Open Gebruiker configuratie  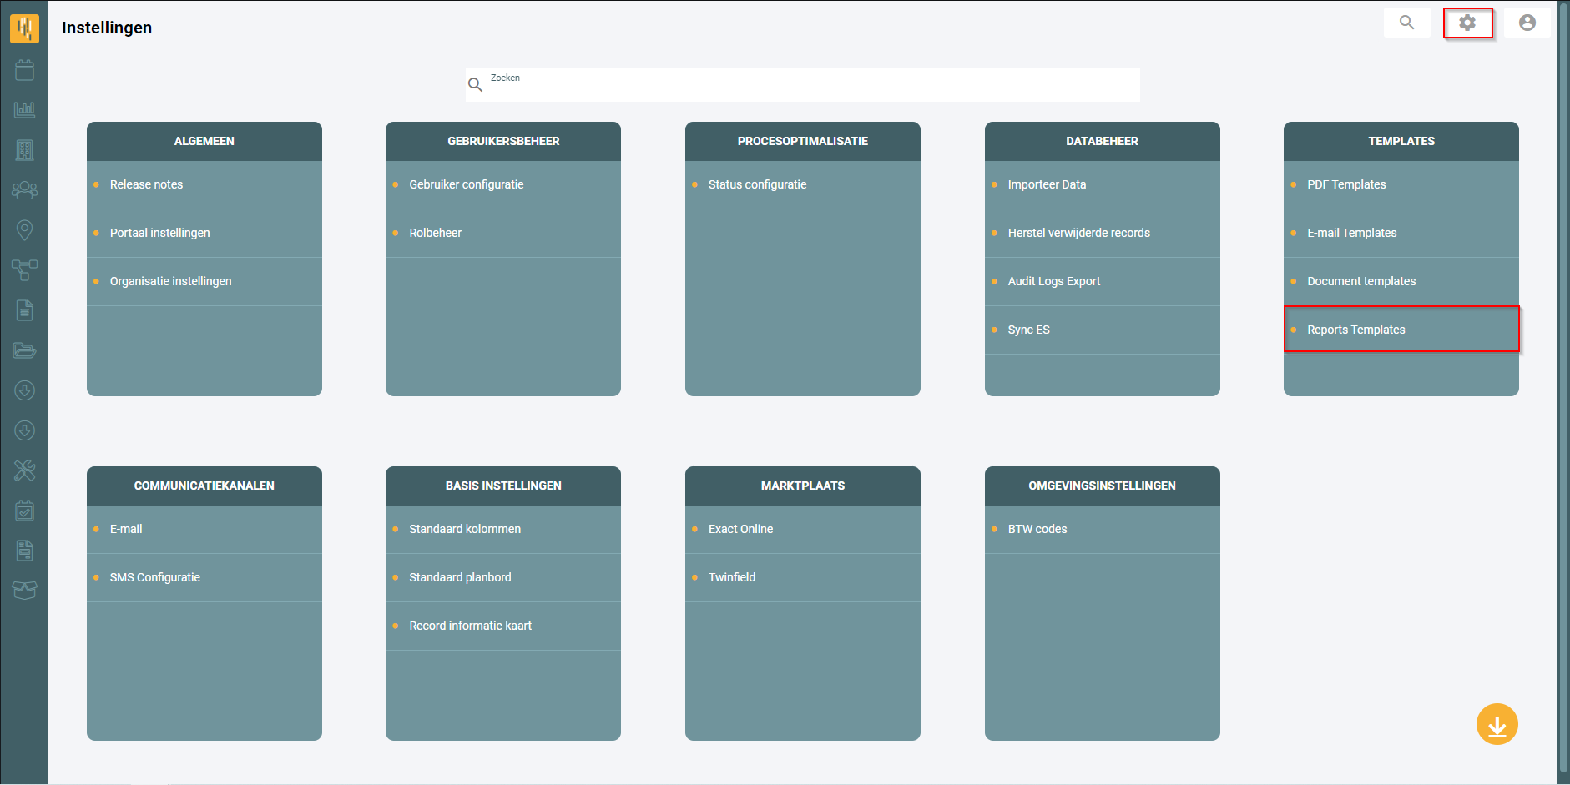[503, 184]
